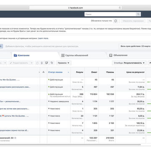Screen dimensions: 151x151
Task: Open the Правила dropdown
Action: [64, 63]
